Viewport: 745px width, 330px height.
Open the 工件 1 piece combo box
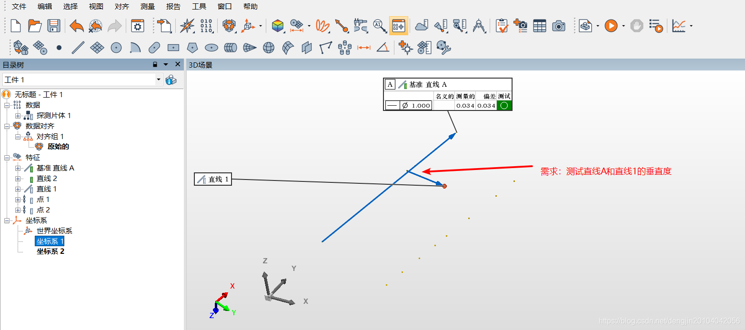coord(83,80)
